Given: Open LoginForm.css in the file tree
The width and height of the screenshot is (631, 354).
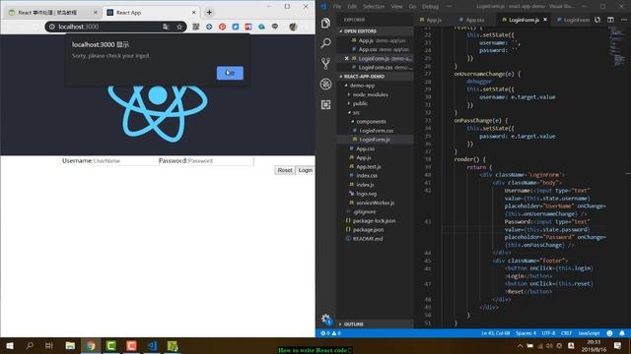Looking at the screenshot, I should (376, 131).
